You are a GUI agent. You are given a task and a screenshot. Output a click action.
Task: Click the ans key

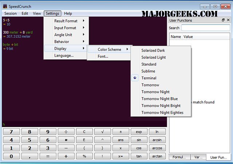(121, 140)
